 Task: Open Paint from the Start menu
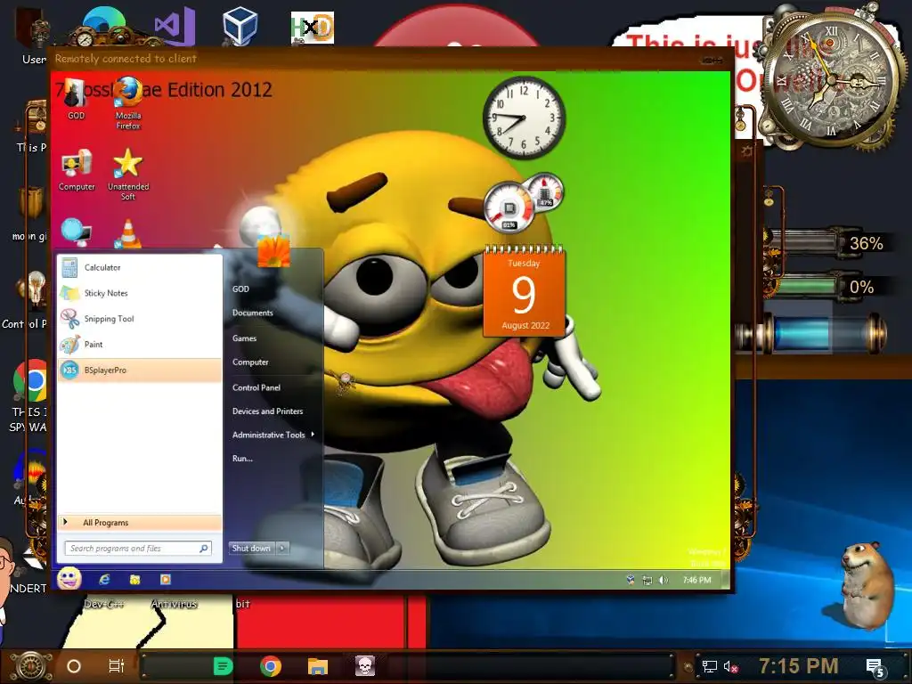(140, 345)
